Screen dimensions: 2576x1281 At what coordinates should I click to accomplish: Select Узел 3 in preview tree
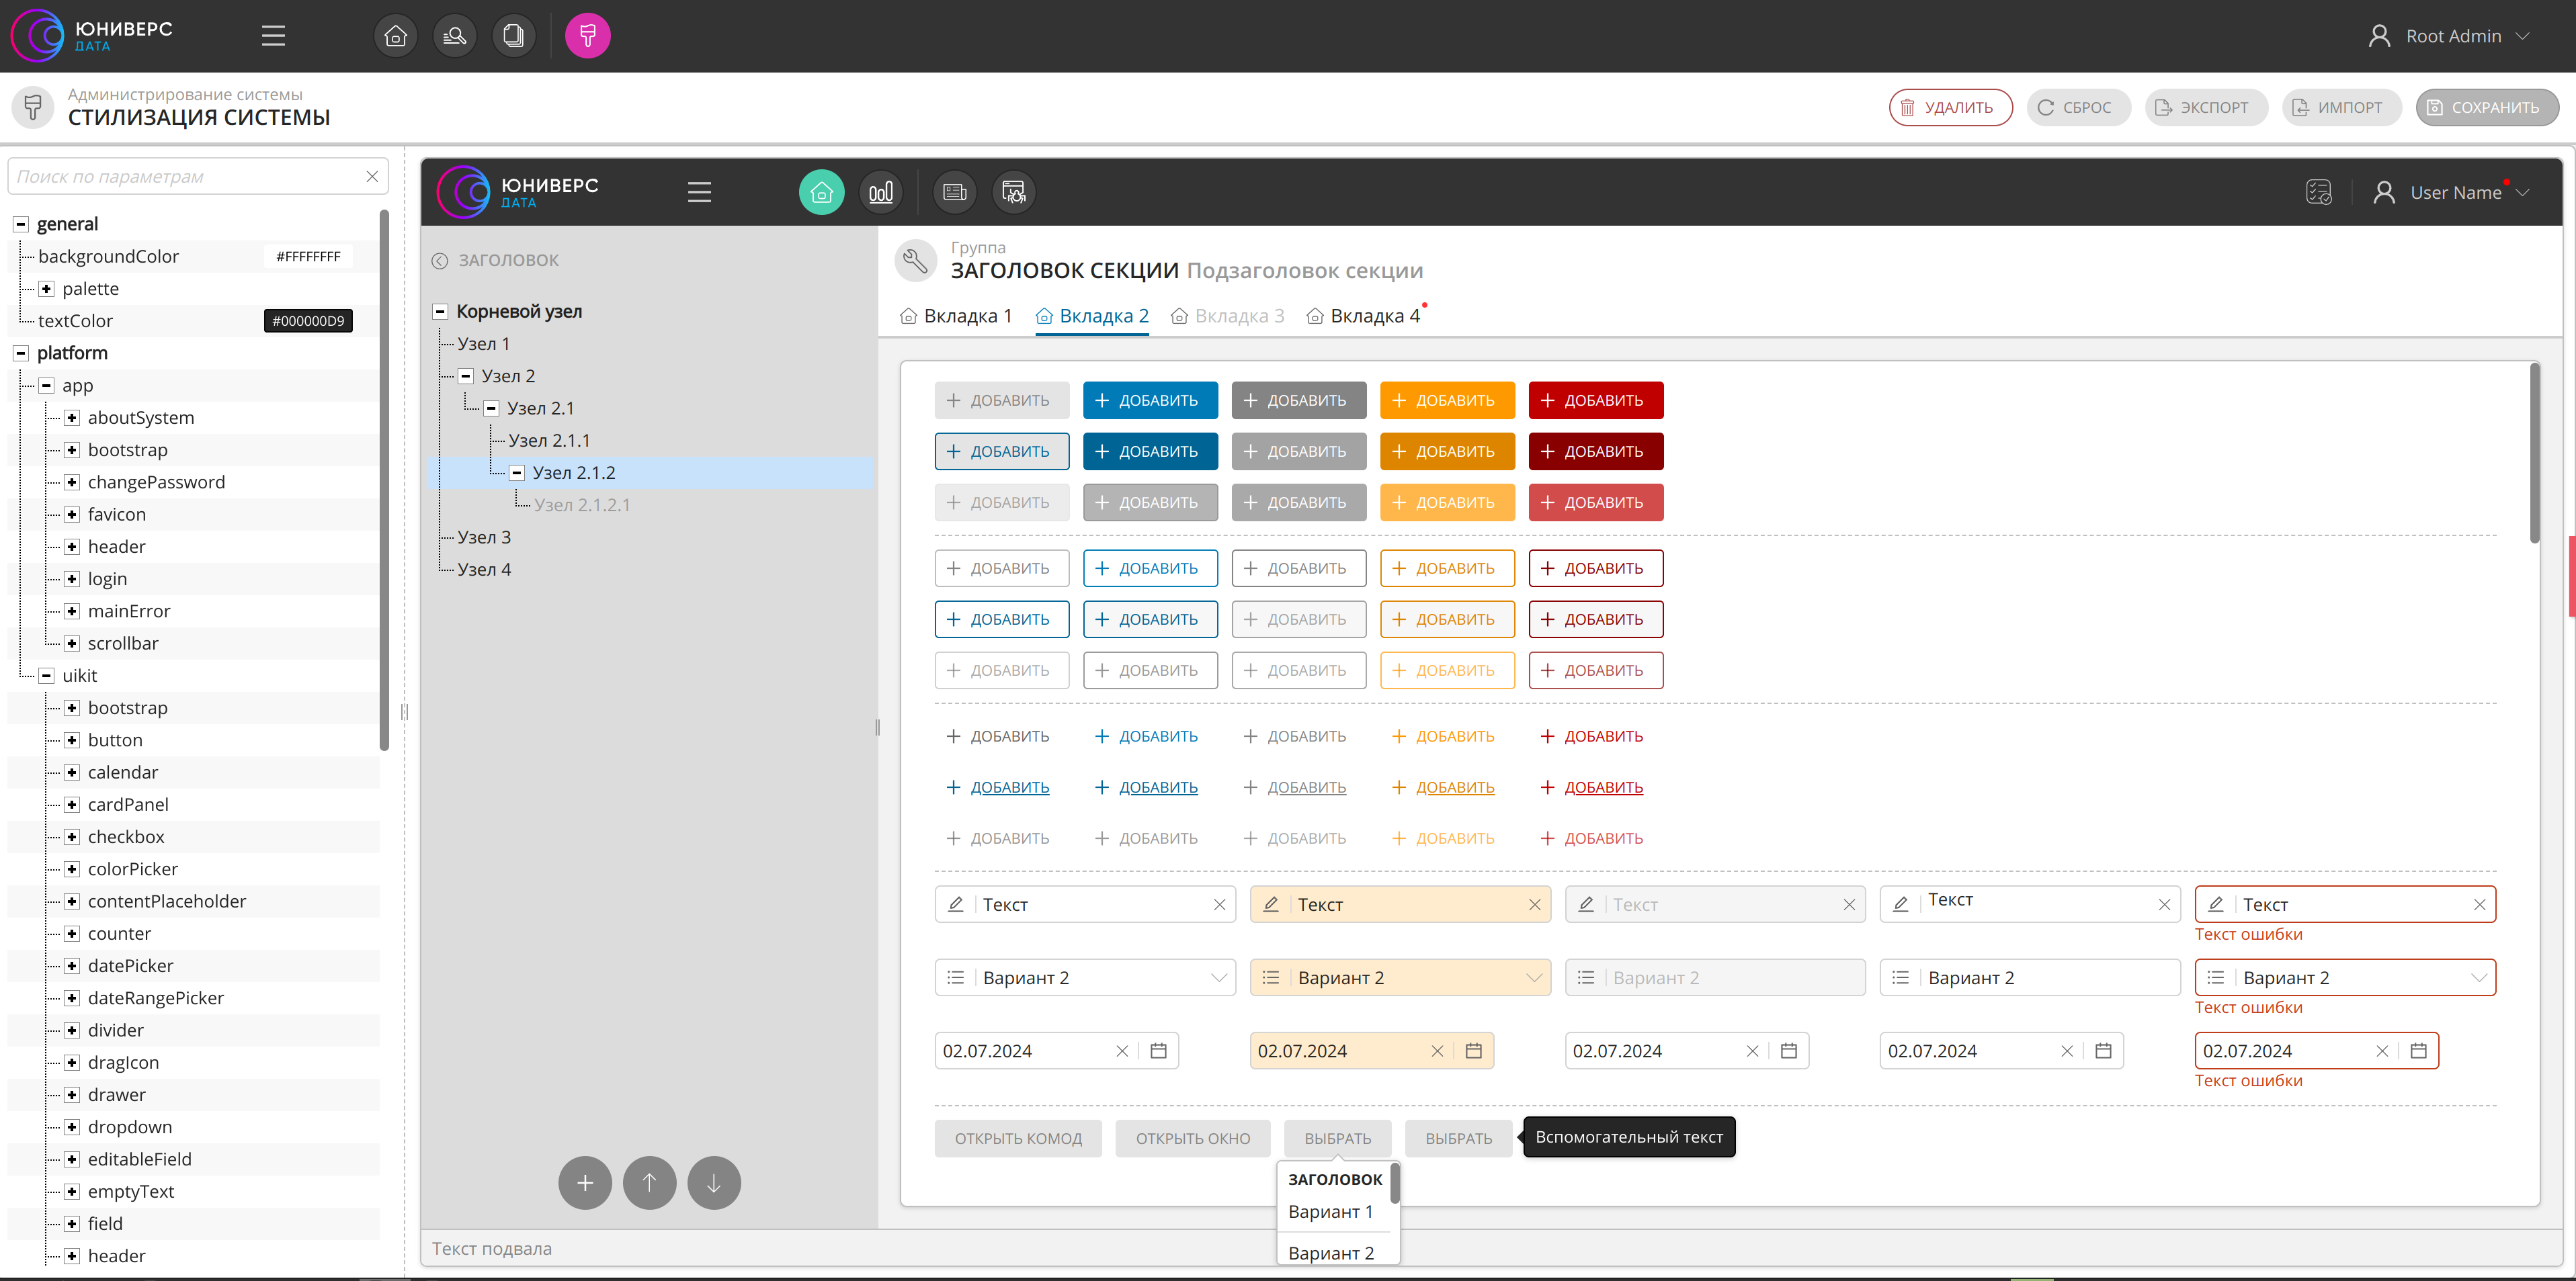(484, 537)
